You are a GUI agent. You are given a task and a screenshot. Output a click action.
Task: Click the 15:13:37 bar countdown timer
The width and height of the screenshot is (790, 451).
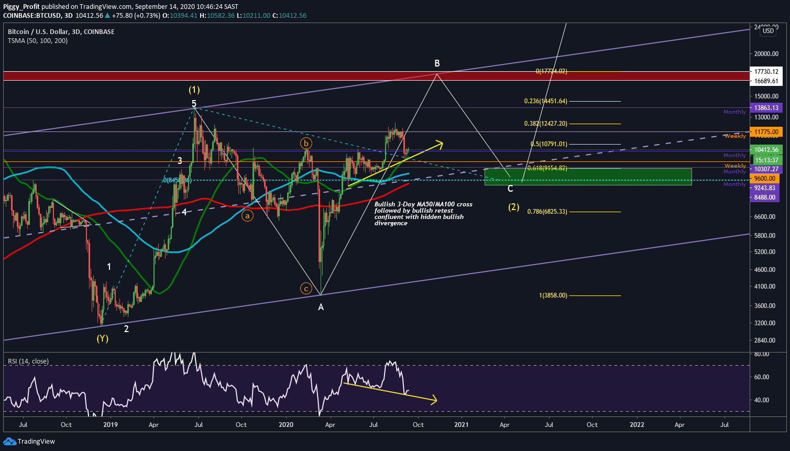(x=766, y=160)
